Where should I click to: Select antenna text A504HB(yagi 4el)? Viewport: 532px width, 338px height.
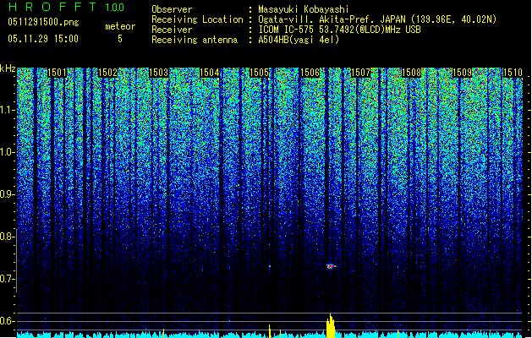click(299, 40)
